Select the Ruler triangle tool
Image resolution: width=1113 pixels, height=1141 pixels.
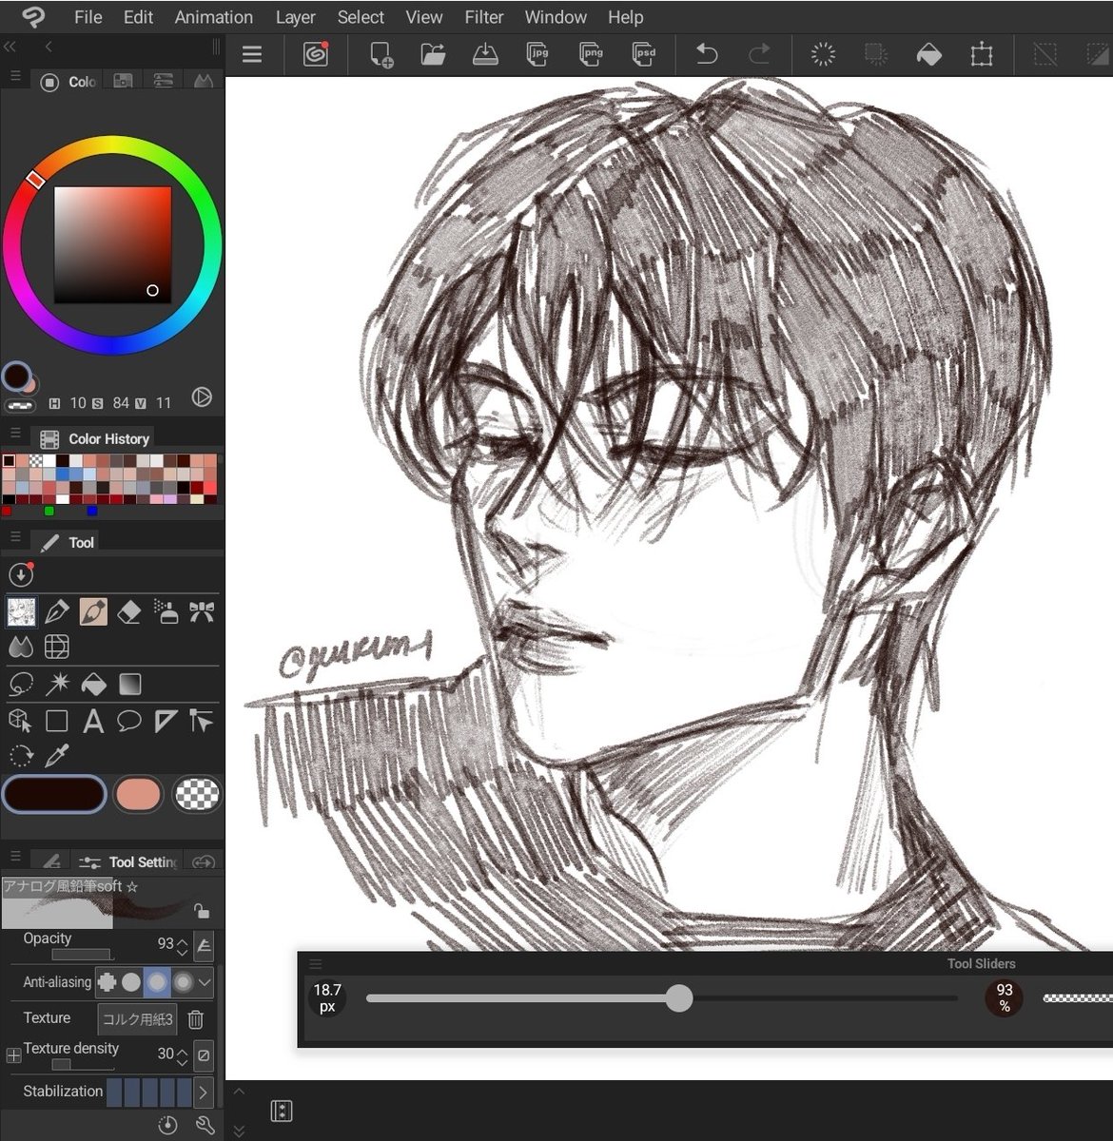166,721
